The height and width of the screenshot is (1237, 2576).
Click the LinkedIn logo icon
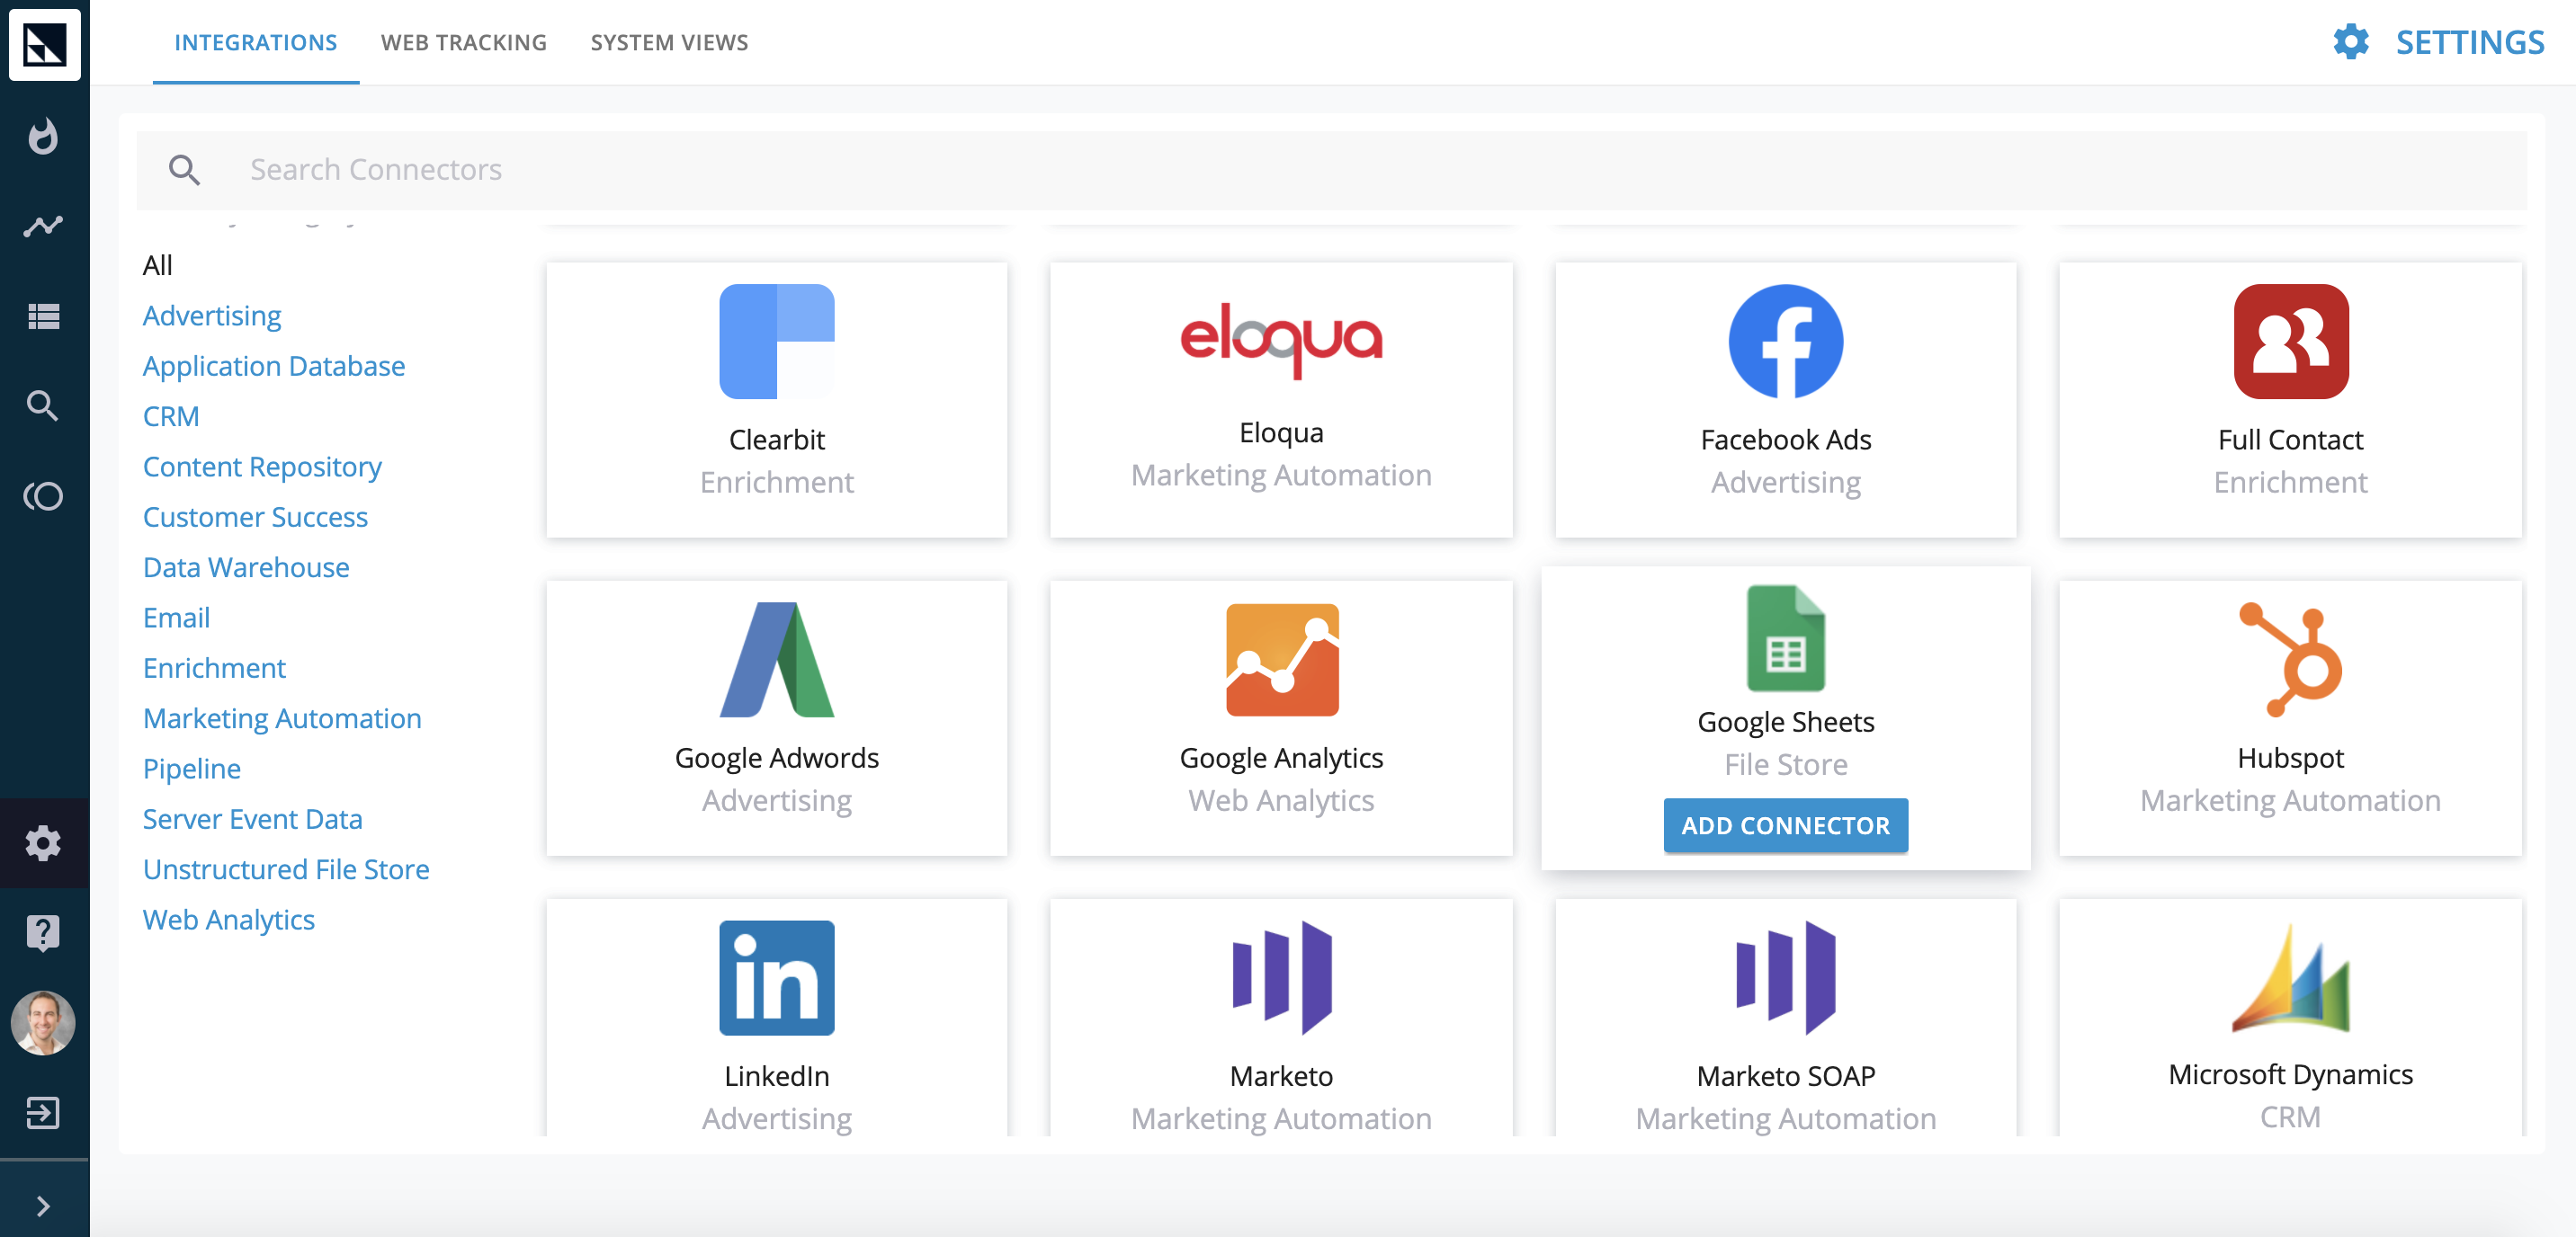click(x=777, y=977)
